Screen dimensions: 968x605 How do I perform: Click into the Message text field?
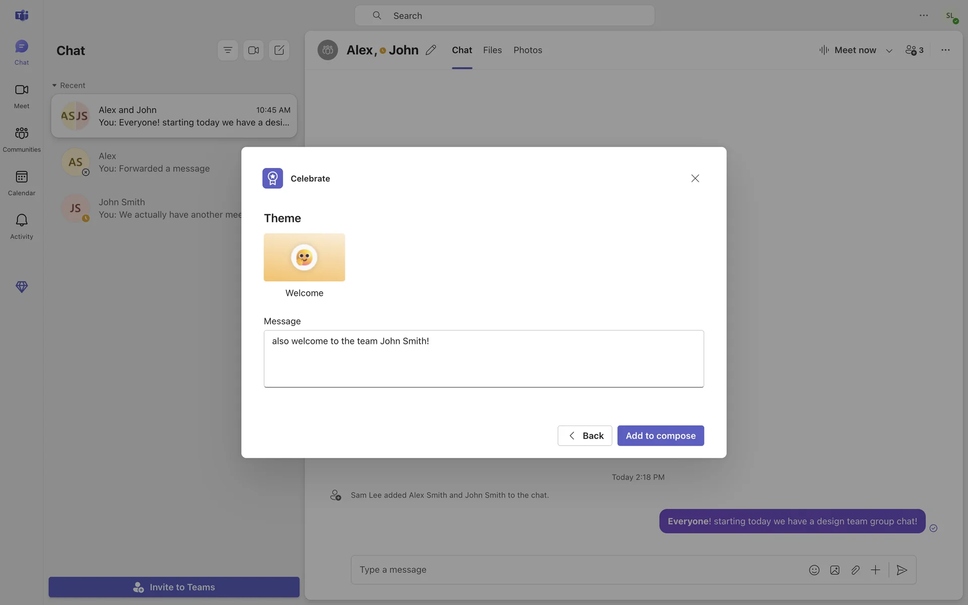tap(483, 358)
